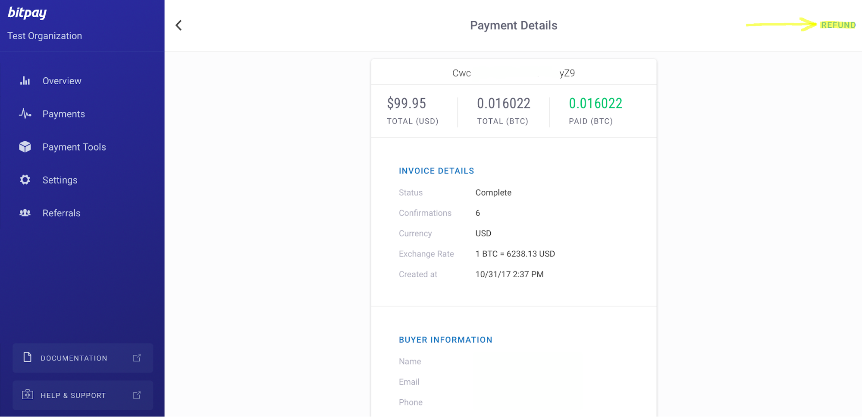The image size is (862, 417).
Task: Click the REFUND button
Action: pyautogui.click(x=838, y=25)
